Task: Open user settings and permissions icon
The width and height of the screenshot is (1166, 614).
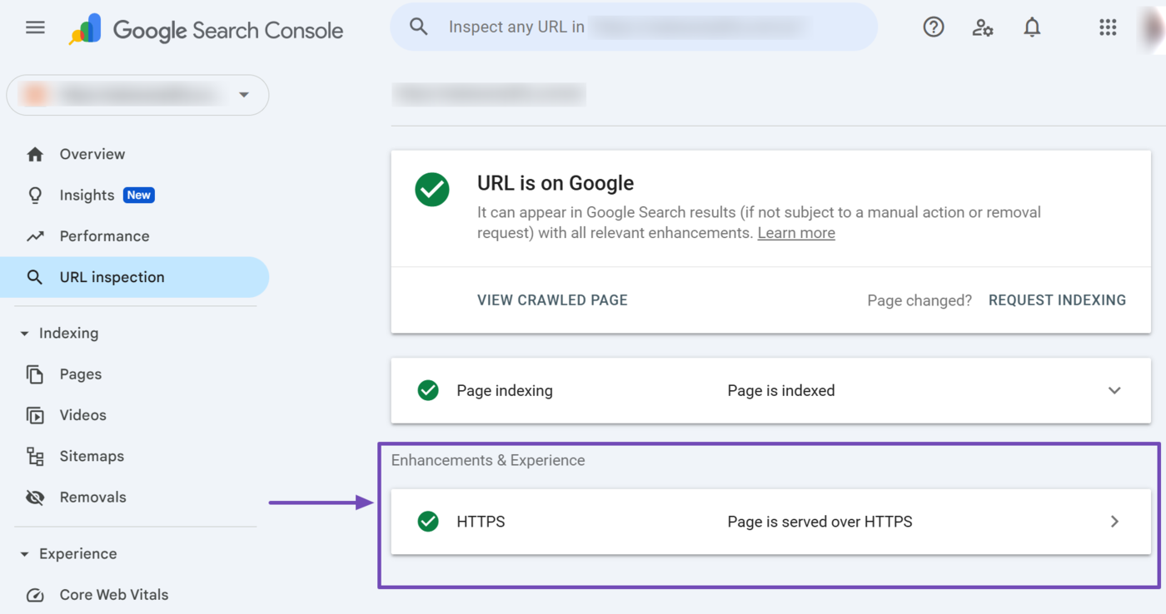Action: click(983, 27)
